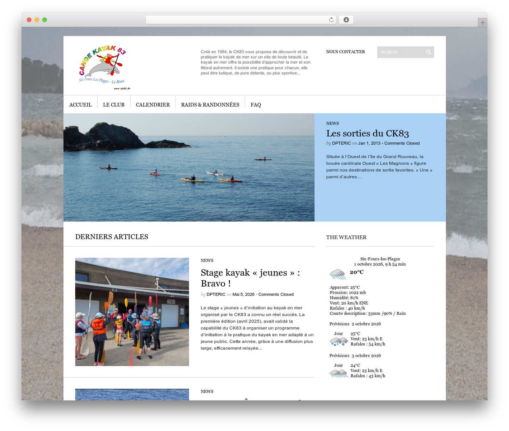Click the 'Rafales : 40 km/h' weather line
Viewport: 509px width, 431px height.
tap(347, 308)
